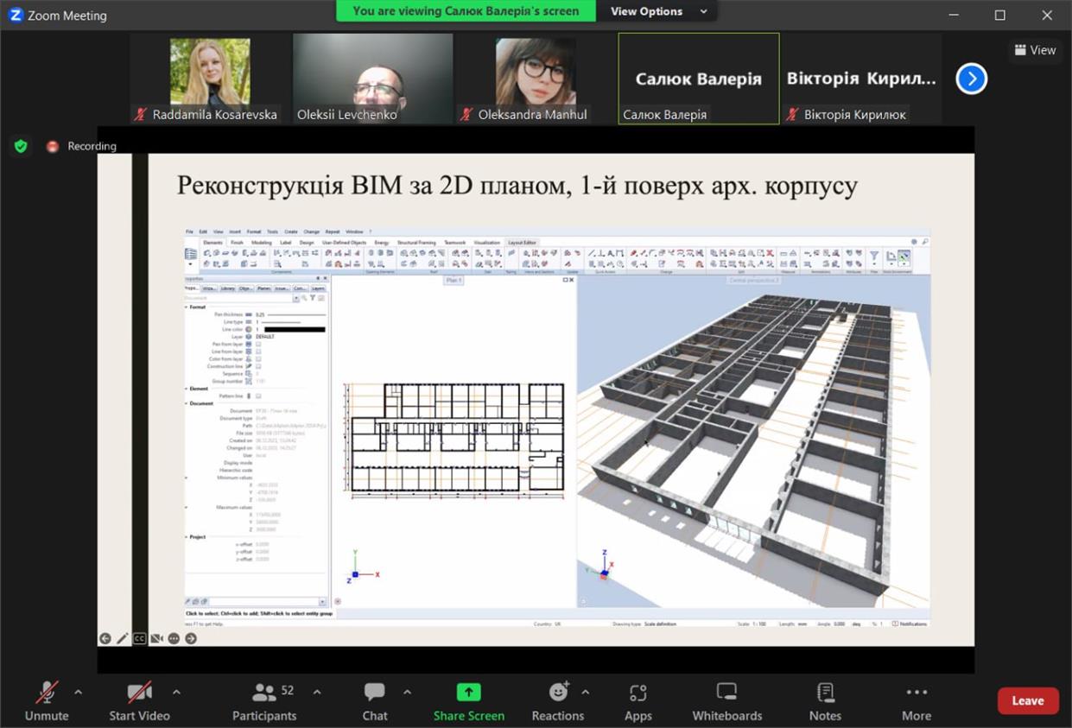Viewport: 1072px width, 728px height.
Task: Click the Line color icon in Format properties
Action: tap(249, 329)
